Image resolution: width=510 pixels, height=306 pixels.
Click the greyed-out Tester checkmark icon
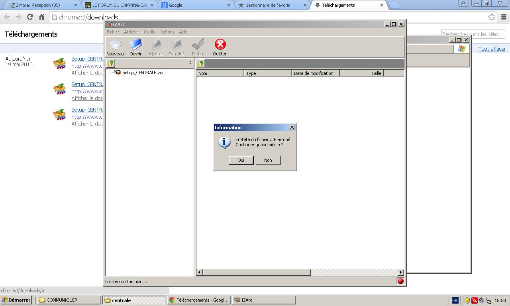pos(198,47)
